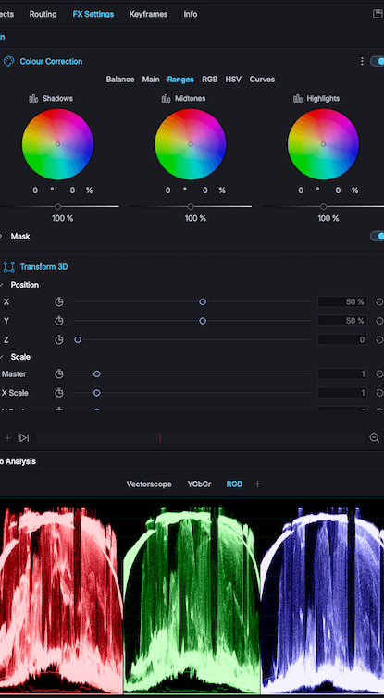Toggle Colour Correction effect on/off
Image resolution: width=384 pixels, height=698 pixels.
[378, 61]
